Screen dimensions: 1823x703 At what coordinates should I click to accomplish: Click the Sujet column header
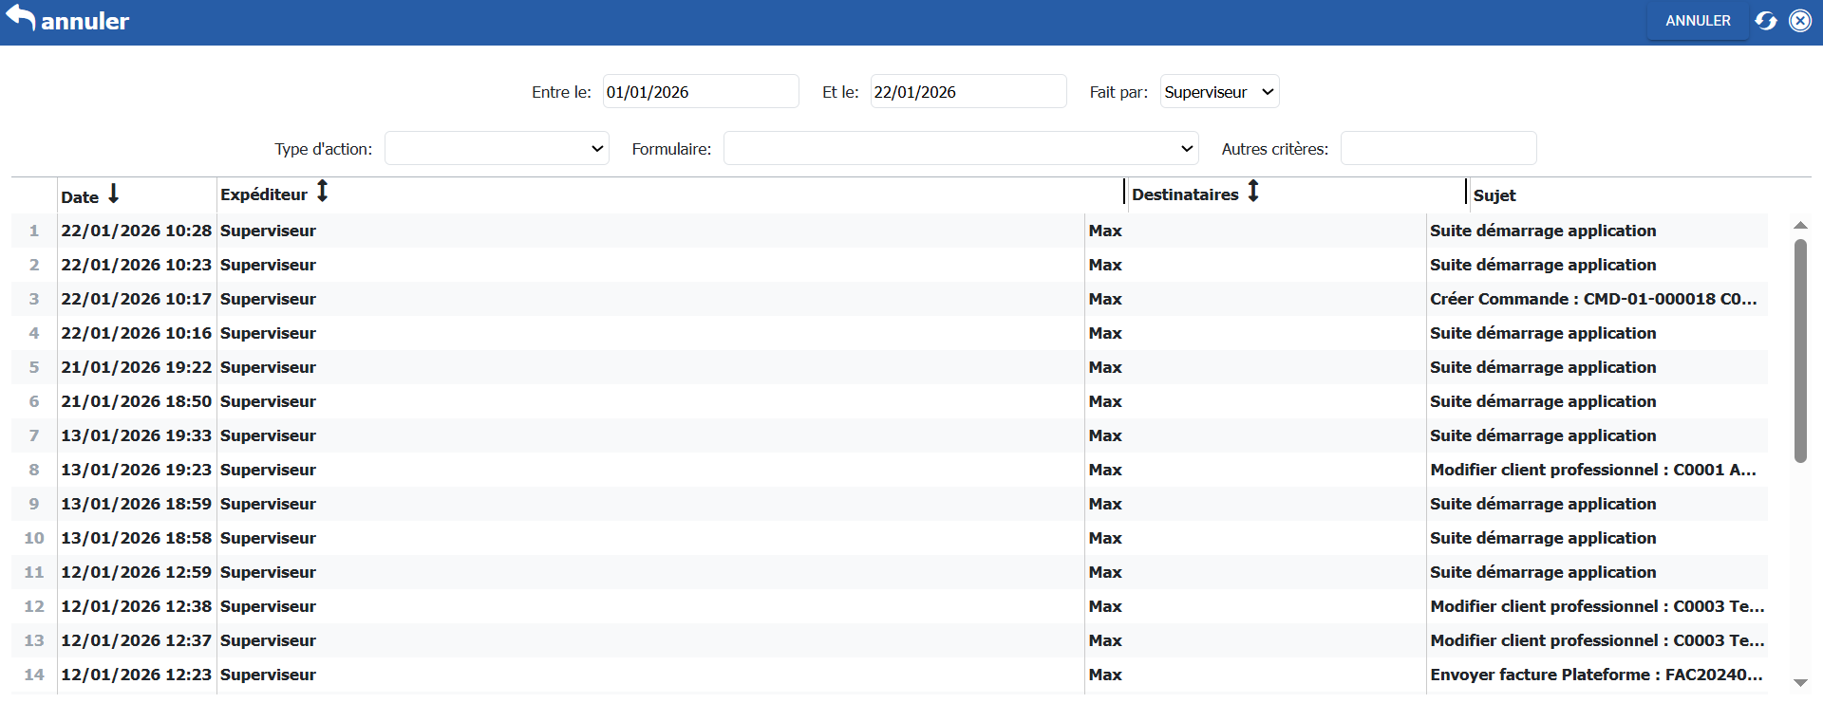tap(1494, 195)
